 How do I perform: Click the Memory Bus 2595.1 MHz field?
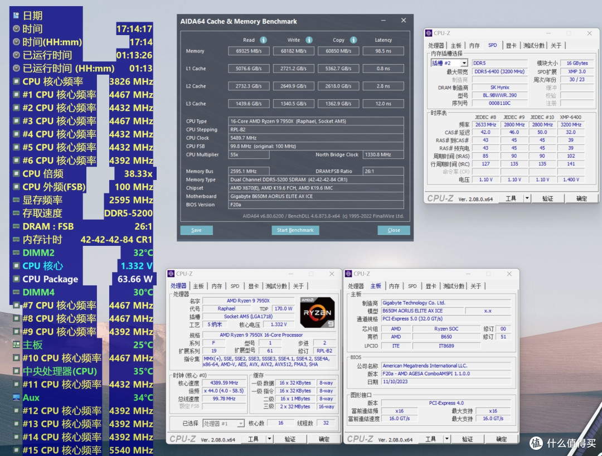click(x=249, y=171)
